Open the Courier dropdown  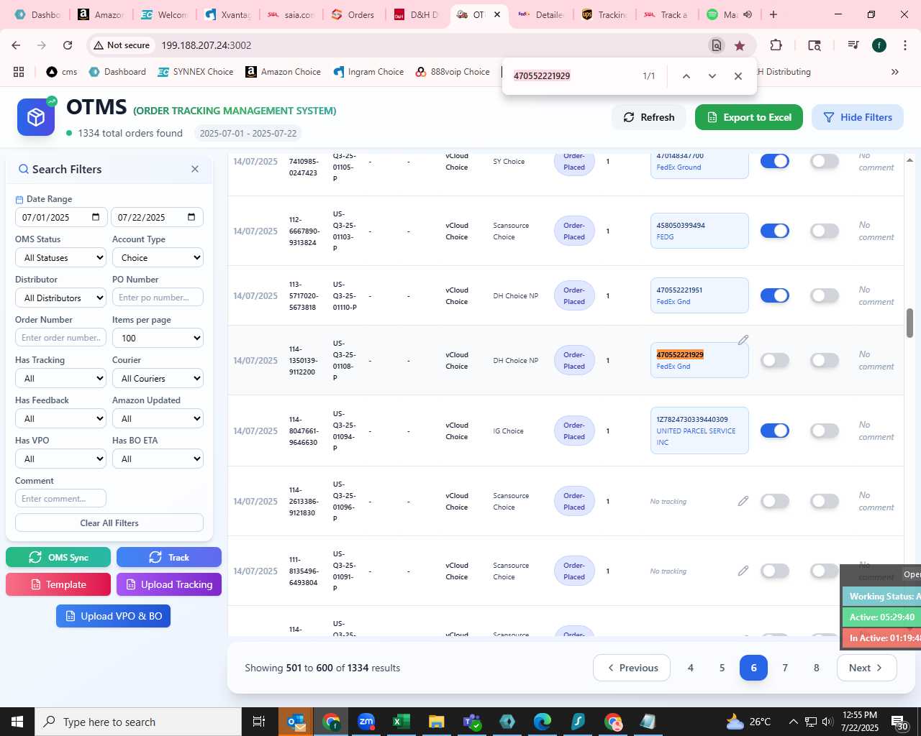pyautogui.click(x=158, y=378)
